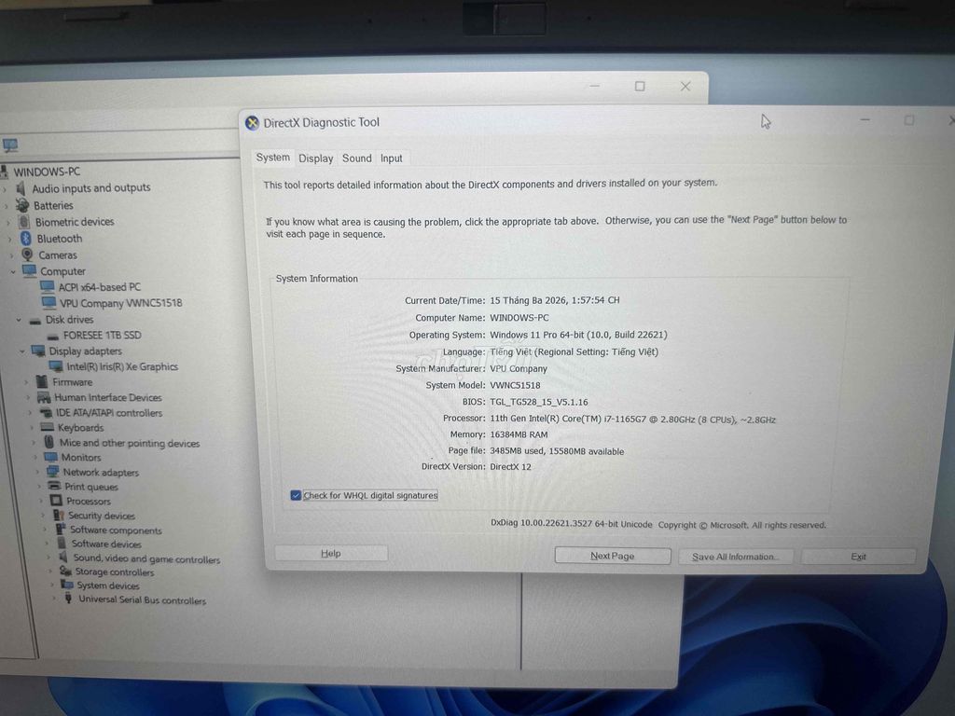Open the Sound tab
This screenshot has width=955, height=716.
point(357,158)
